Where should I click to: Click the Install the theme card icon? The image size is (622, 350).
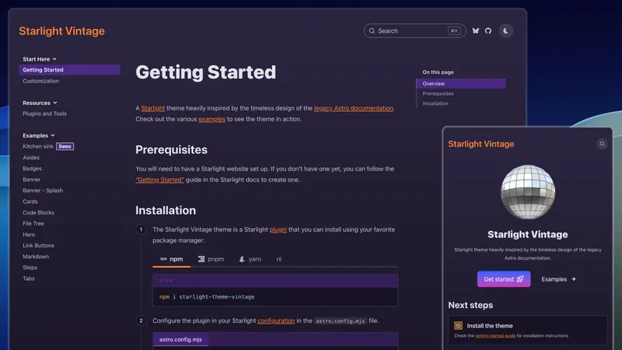coord(458,326)
